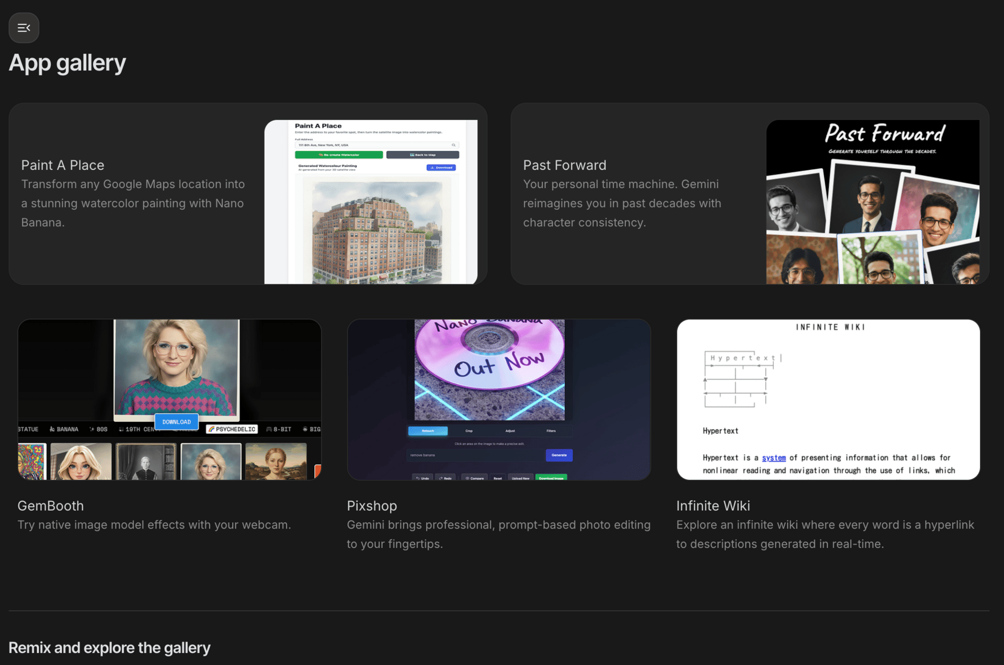The image size is (1004, 665).
Task: Collapse the sidebar with the menu toggle icon
Action: click(x=24, y=28)
